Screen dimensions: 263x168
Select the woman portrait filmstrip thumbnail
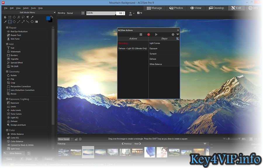tap(162, 152)
